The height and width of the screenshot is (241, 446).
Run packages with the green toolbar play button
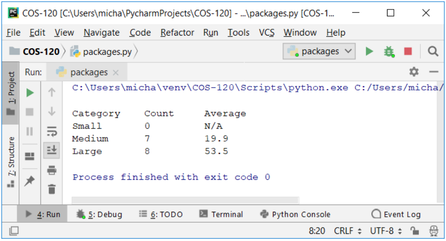369,52
